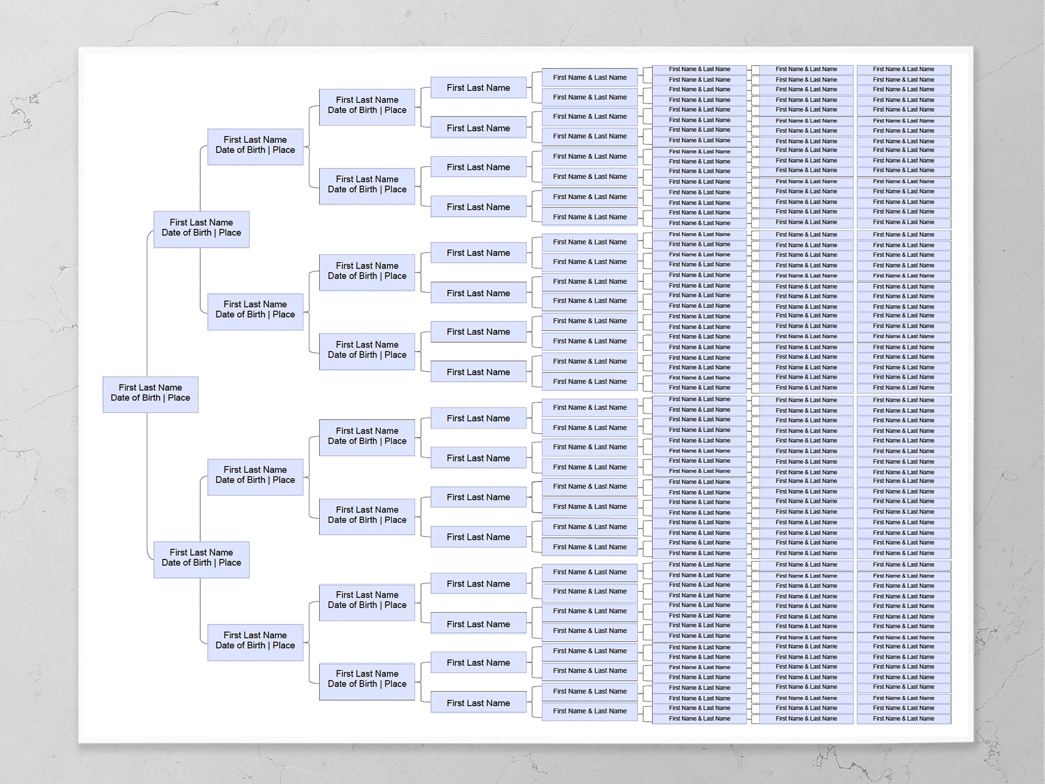Select the bottommost box in the rightmost column
The height and width of the screenshot is (784, 1045).
click(904, 718)
